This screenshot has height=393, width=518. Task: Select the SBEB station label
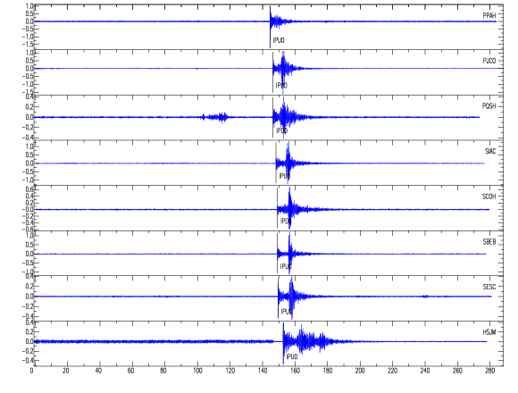click(x=489, y=242)
